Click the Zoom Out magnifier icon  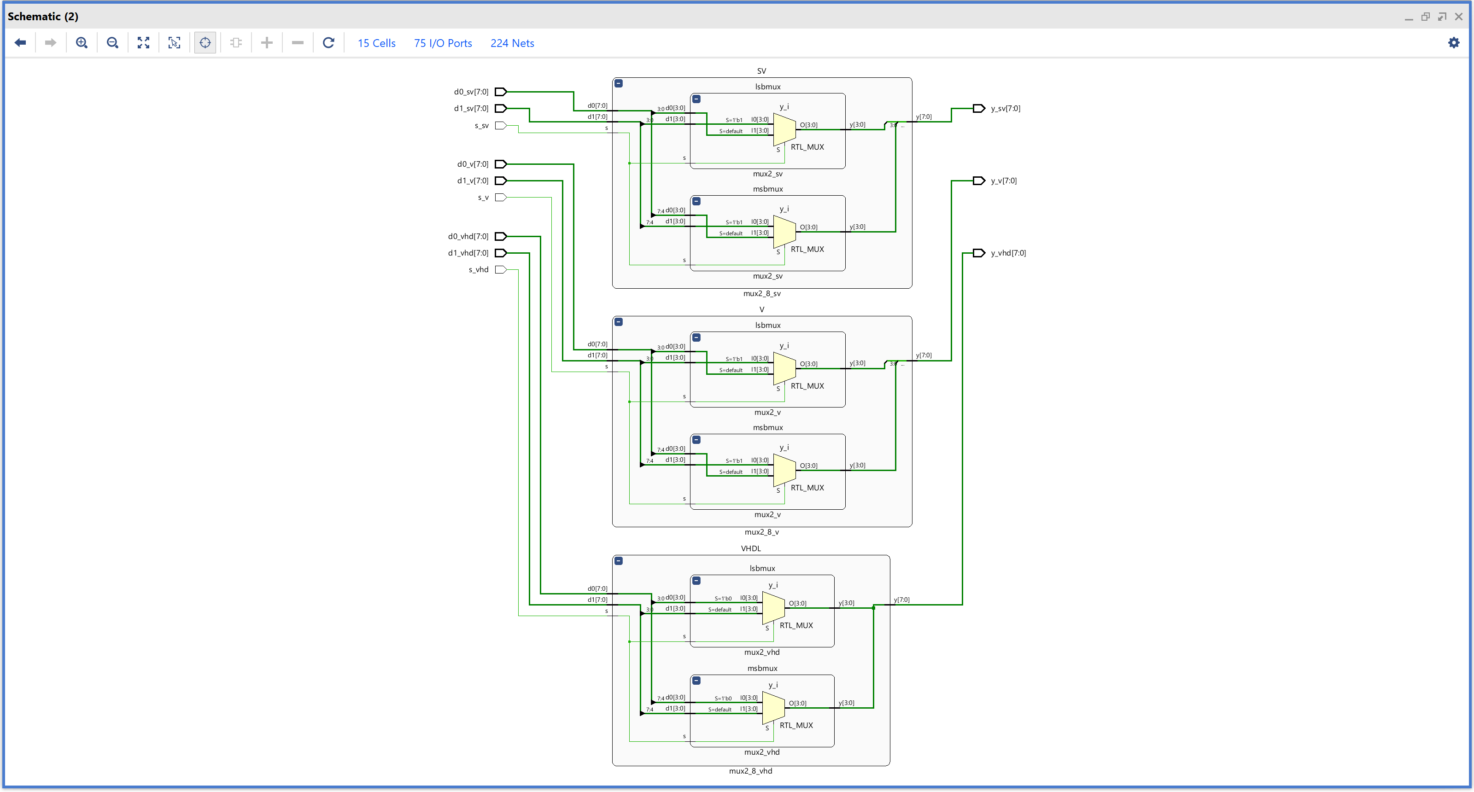(x=113, y=43)
